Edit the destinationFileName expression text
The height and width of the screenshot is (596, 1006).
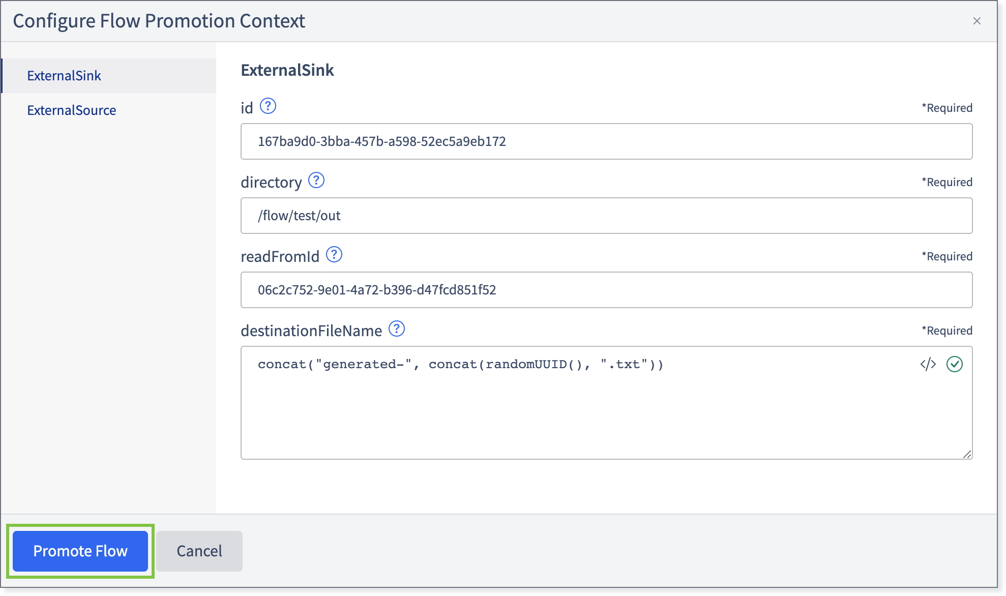pos(461,364)
